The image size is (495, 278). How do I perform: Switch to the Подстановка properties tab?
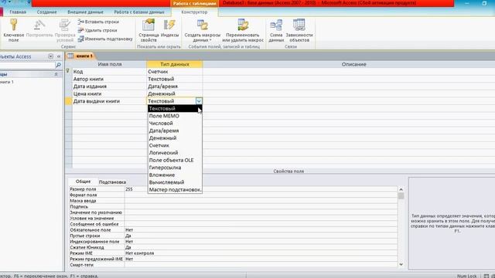pyautogui.click(x=112, y=182)
